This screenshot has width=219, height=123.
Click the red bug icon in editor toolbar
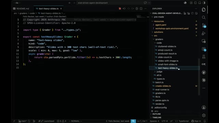click(x=120, y=9)
